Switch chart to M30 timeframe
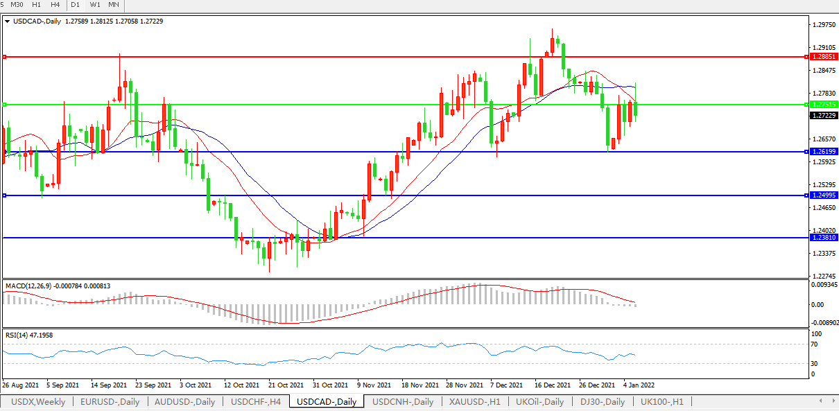Image resolution: width=839 pixels, height=411 pixels. click(17, 5)
